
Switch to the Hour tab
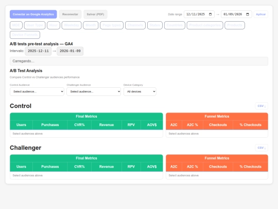[x=54, y=25]
